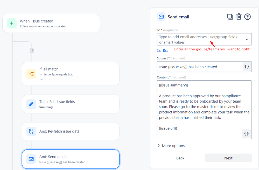Click the Re-fetch issue data refresh icon
259x170 pixels.
(x=31, y=131)
